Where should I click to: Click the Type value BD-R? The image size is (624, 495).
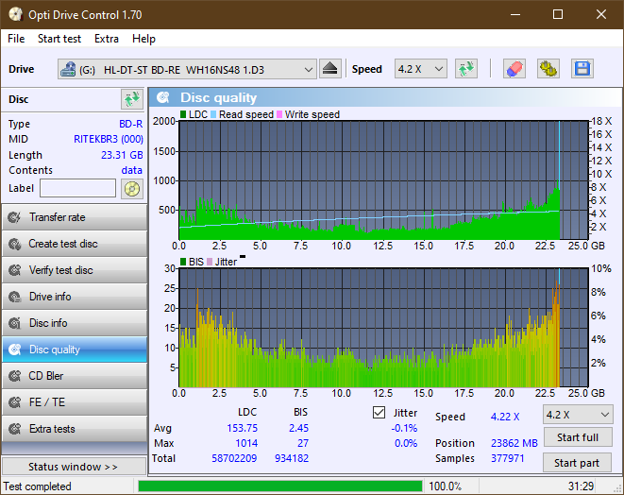point(131,125)
